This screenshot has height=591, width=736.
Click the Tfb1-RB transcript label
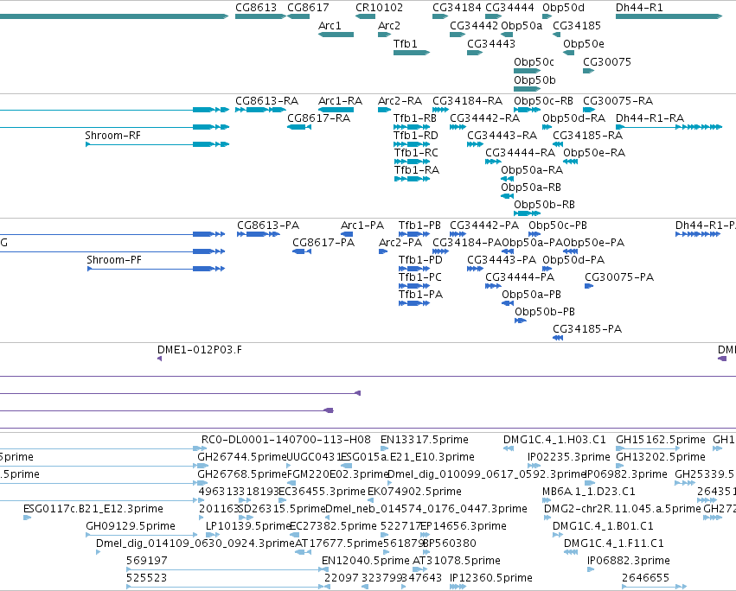click(x=415, y=118)
